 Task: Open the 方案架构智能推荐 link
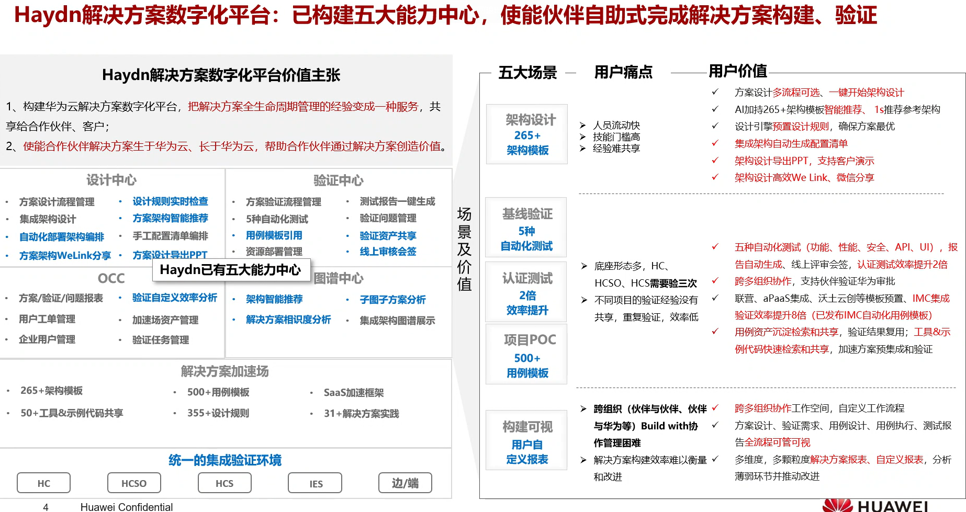170,218
